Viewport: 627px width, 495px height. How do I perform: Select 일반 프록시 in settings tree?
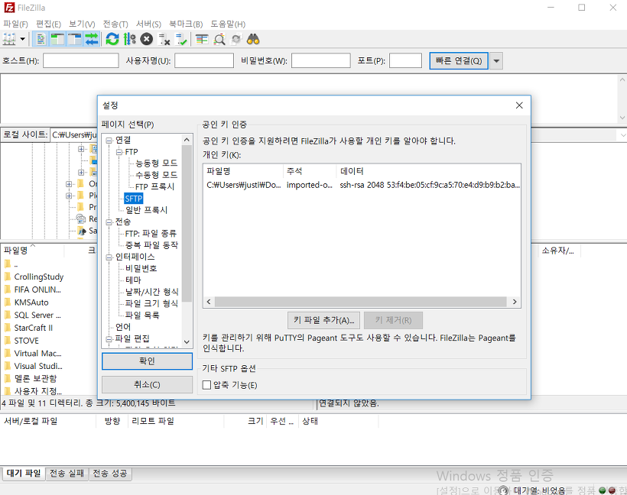pyautogui.click(x=146, y=210)
